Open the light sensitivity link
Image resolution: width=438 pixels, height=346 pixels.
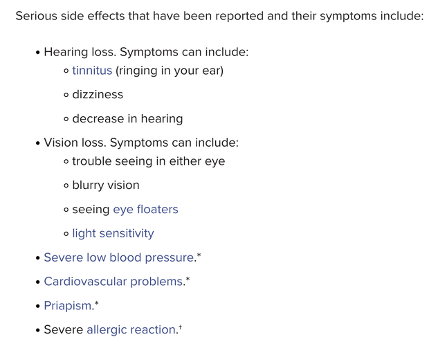[x=113, y=233]
